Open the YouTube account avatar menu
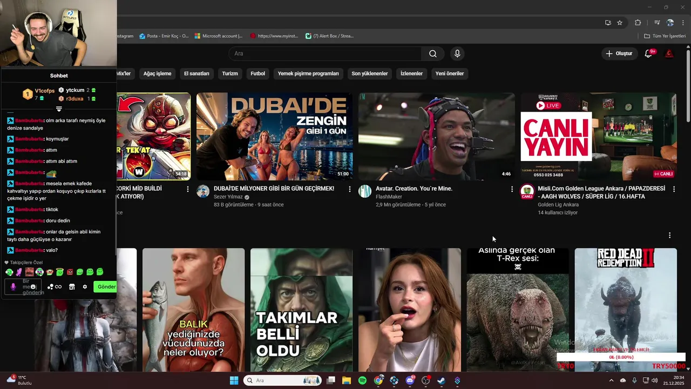This screenshot has width=691, height=389. pyautogui.click(x=669, y=53)
